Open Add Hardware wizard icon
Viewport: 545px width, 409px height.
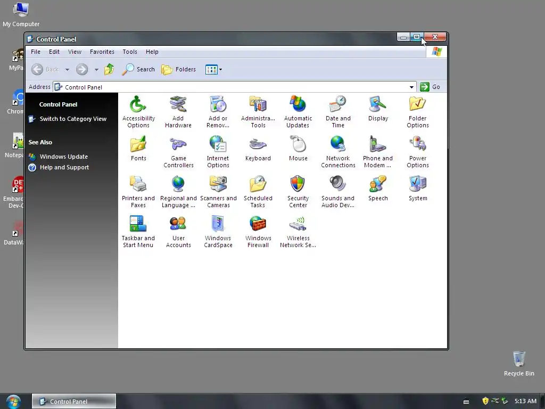click(178, 112)
